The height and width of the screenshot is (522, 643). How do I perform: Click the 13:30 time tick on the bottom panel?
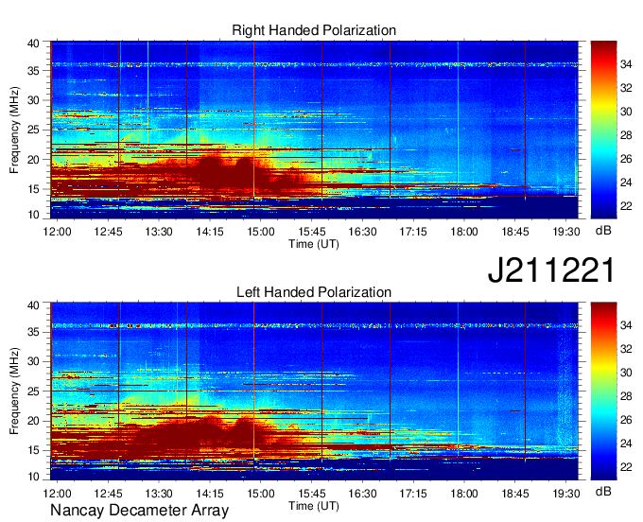coord(159,494)
